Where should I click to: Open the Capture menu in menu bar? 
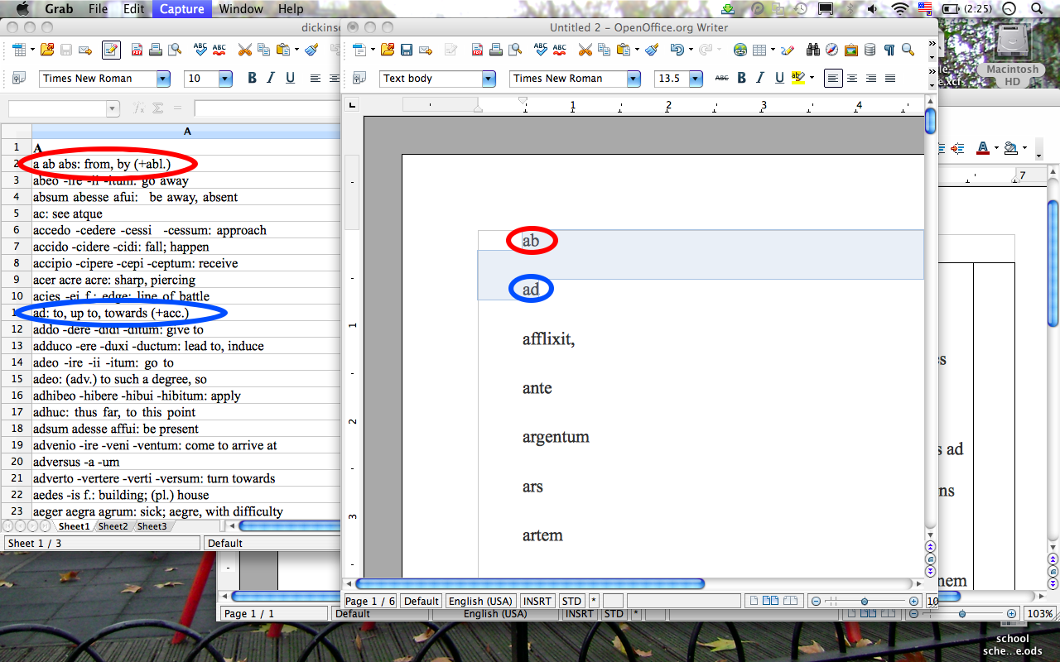pos(181,9)
